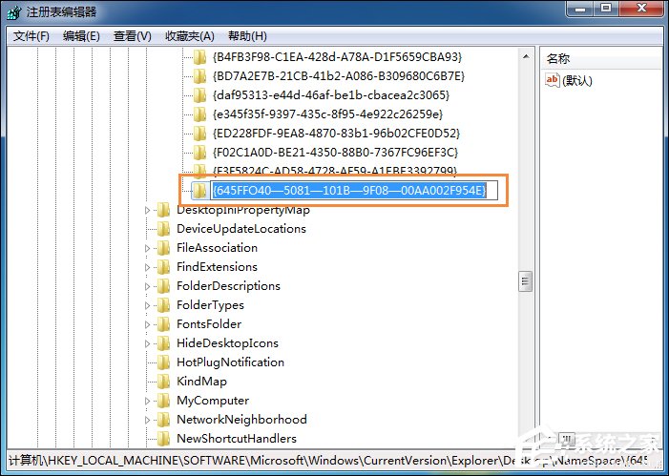Close the Registry Editor window

point(641,9)
